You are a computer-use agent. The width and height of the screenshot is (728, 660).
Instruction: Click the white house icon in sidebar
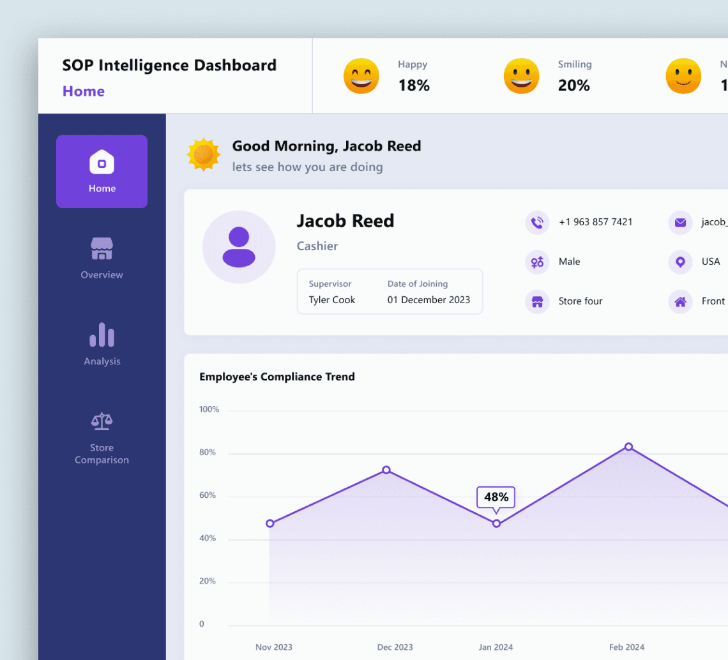pos(102,162)
